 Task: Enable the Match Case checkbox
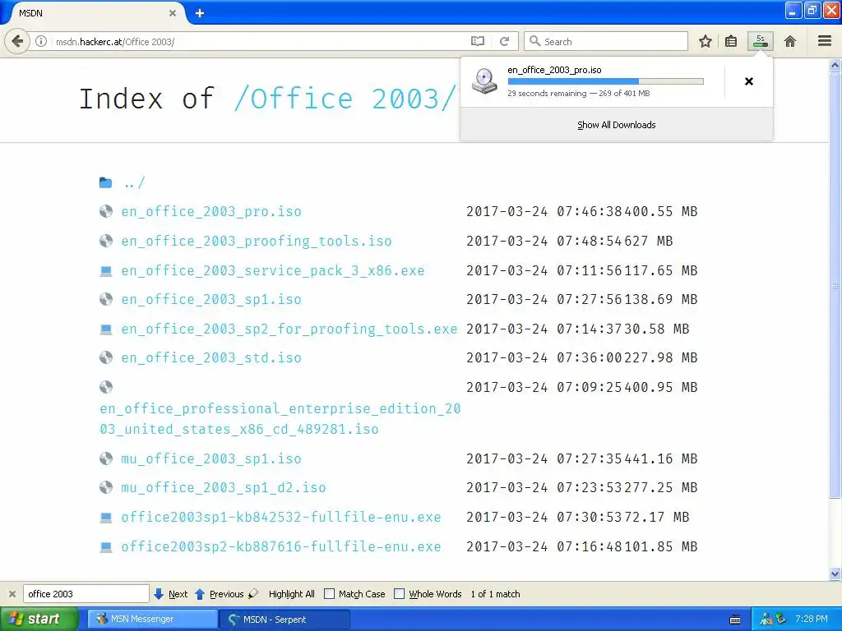click(329, 594)
